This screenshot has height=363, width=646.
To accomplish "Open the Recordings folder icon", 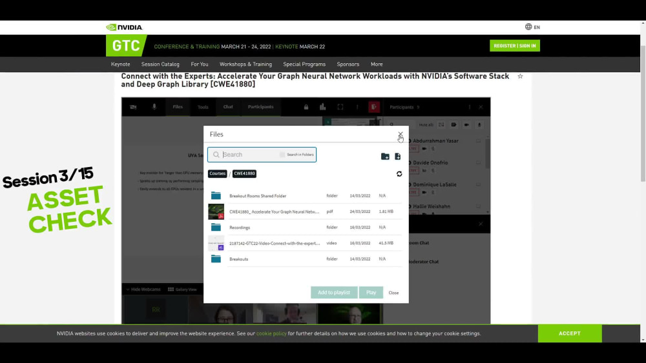I will point(216,228).
